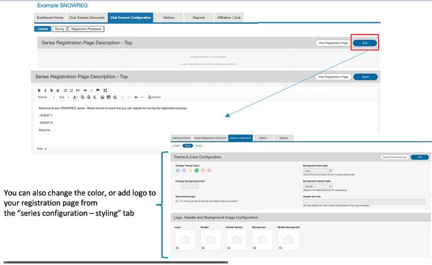Pick the green theme color swatch
432x265 pixels.
pyautogui.click(x=197, y=170)
